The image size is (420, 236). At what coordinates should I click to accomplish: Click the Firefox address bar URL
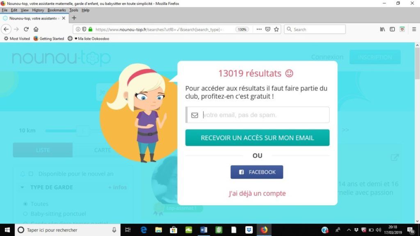(x=159, y=29)
